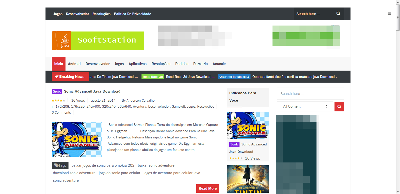Click tag jogo do sonic para celular
The height and width of the screenshot is (194, 400).
click(119, 173)
